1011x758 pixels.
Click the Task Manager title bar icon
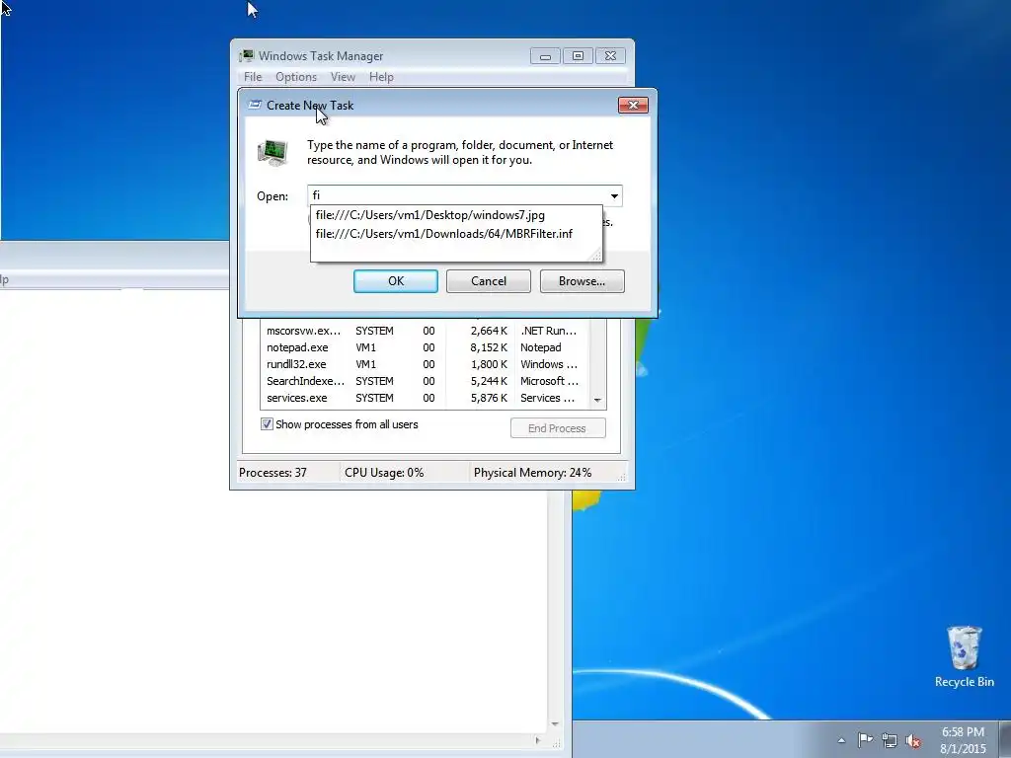[246, 56]
